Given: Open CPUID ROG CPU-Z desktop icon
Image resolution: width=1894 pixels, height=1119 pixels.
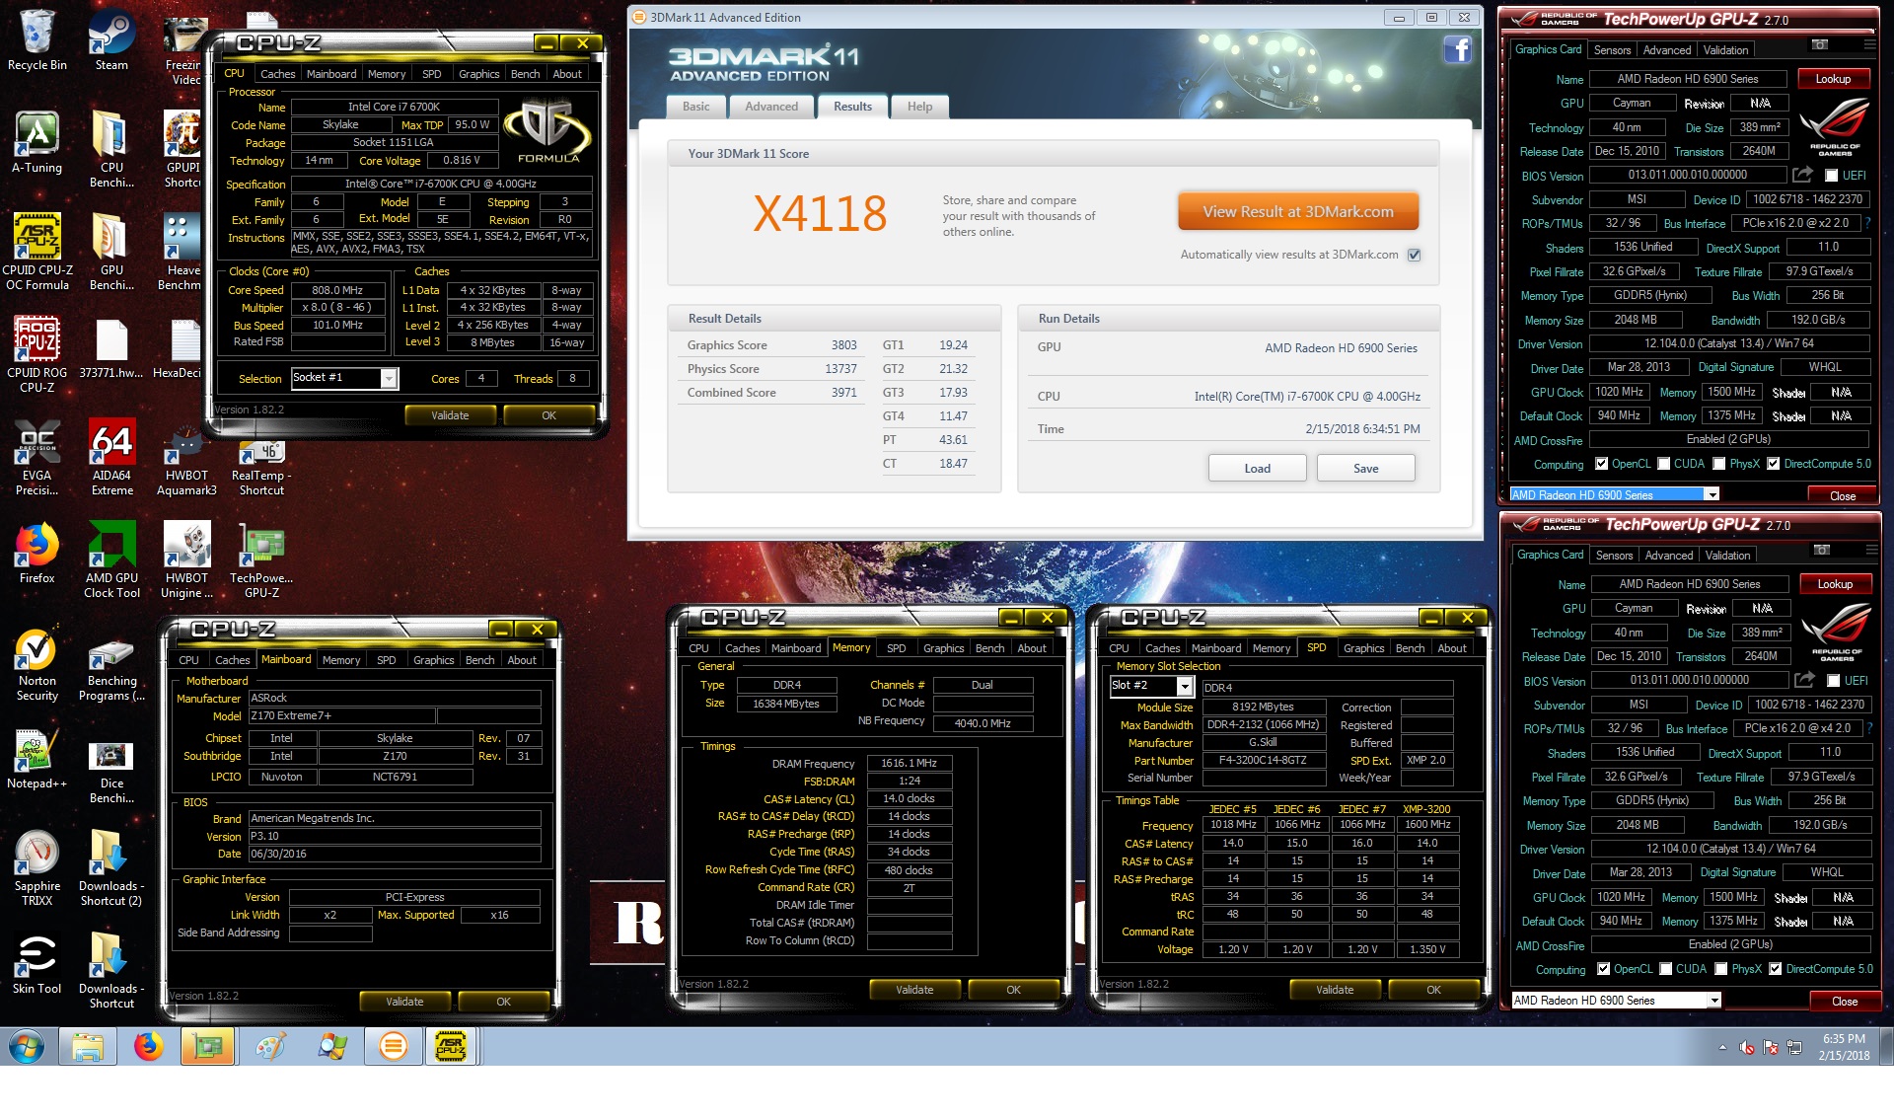Looking at the screenshot, I should point(37,354).
